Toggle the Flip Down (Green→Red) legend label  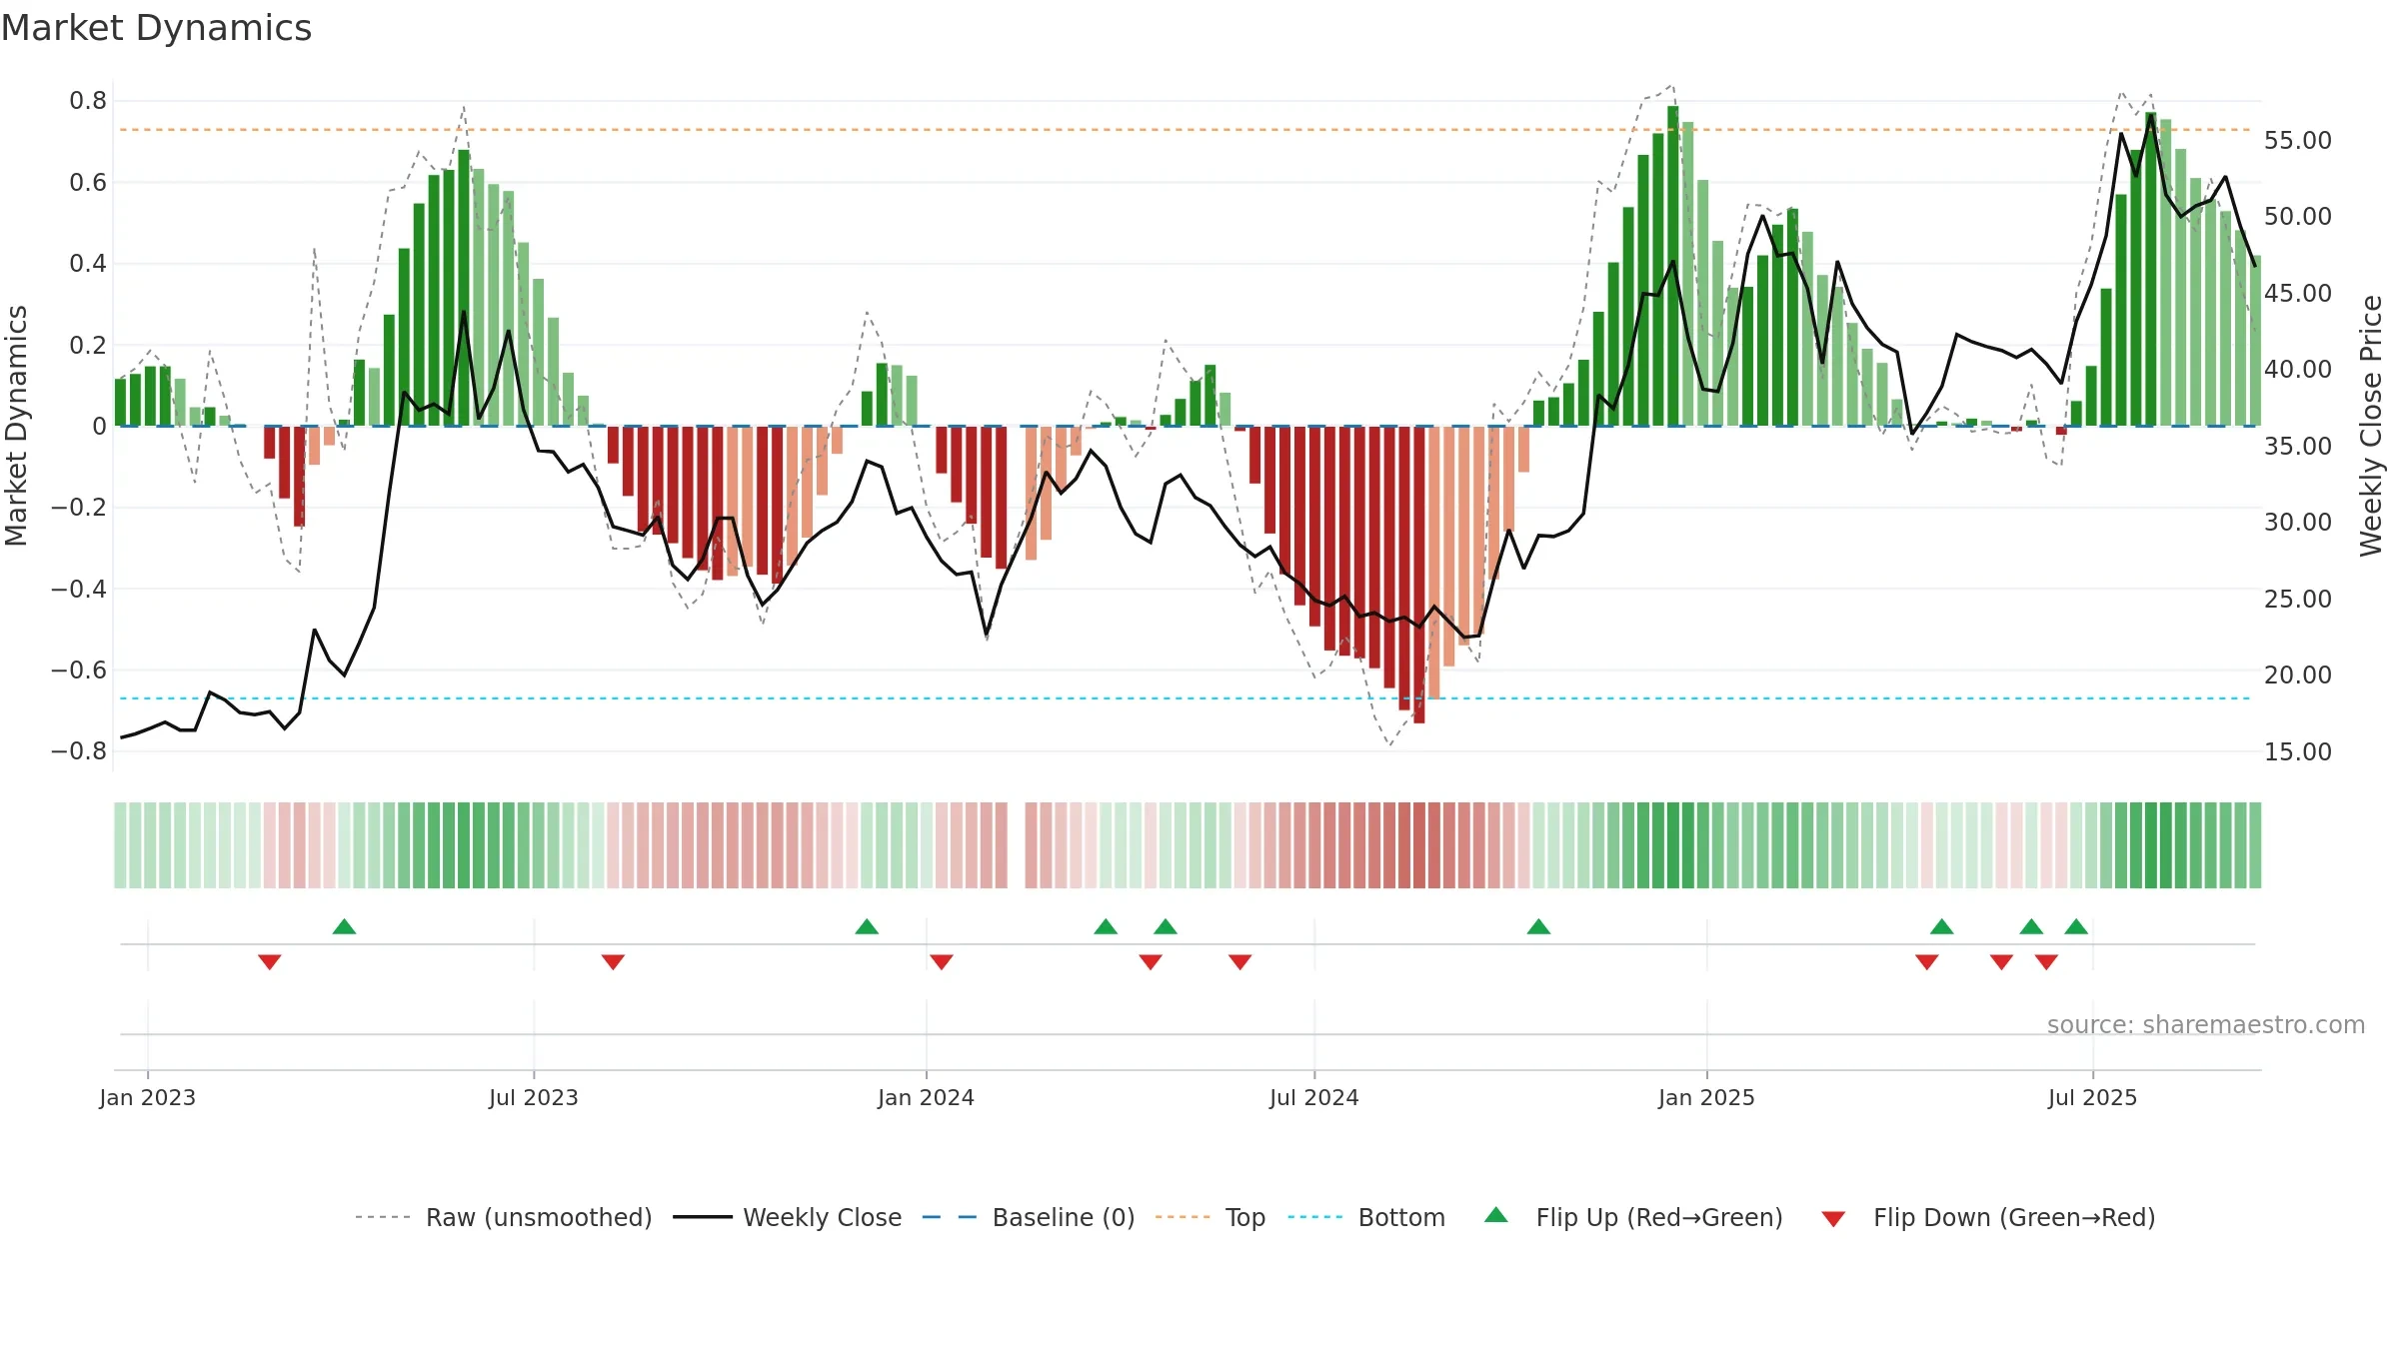point(2014,1217)
